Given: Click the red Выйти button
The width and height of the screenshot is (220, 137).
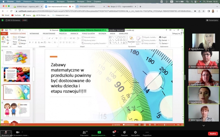Looking at the screenshot, I should click(x=212, y=133).
